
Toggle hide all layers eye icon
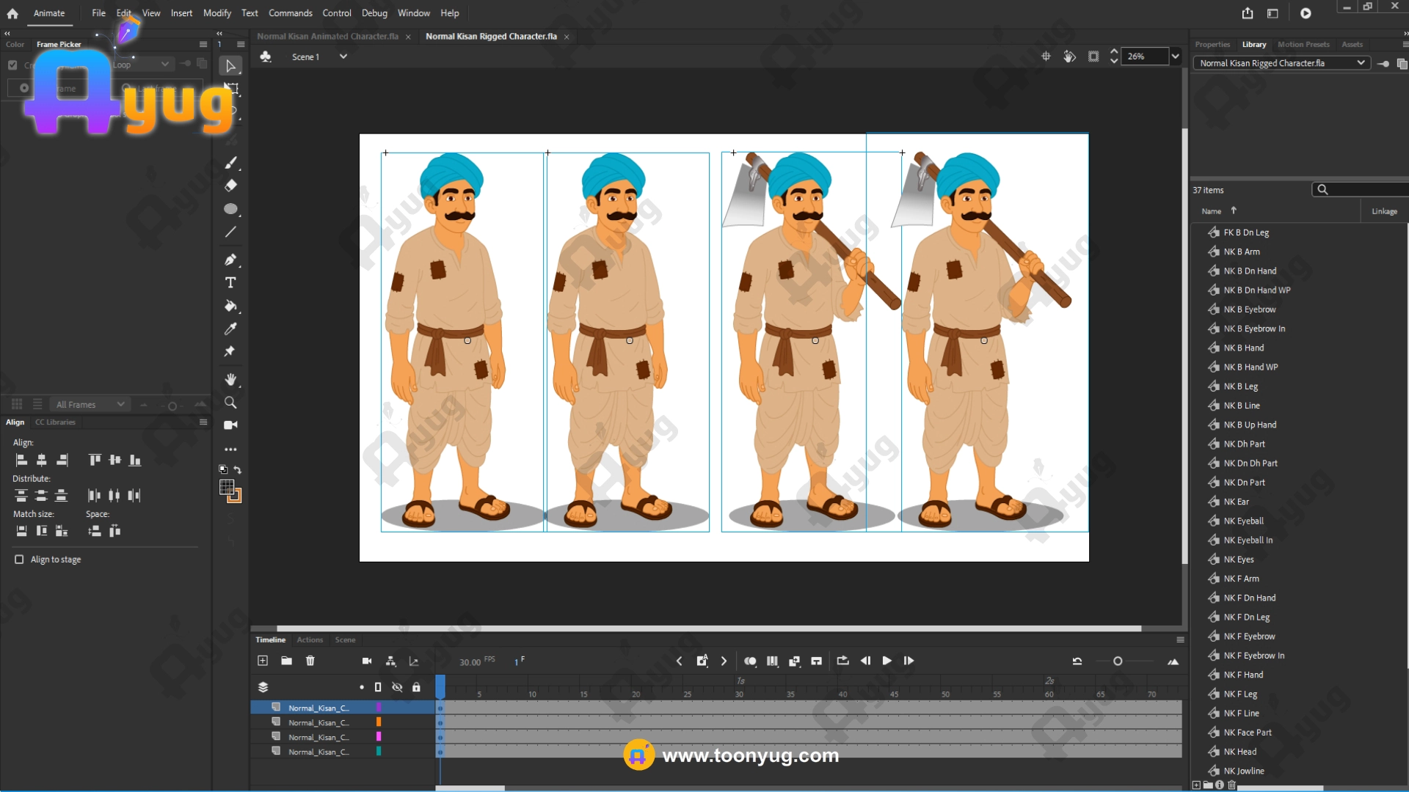coord(397,687)
